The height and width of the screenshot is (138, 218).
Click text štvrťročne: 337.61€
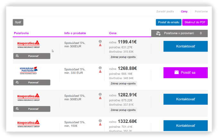tap(121, 105)
